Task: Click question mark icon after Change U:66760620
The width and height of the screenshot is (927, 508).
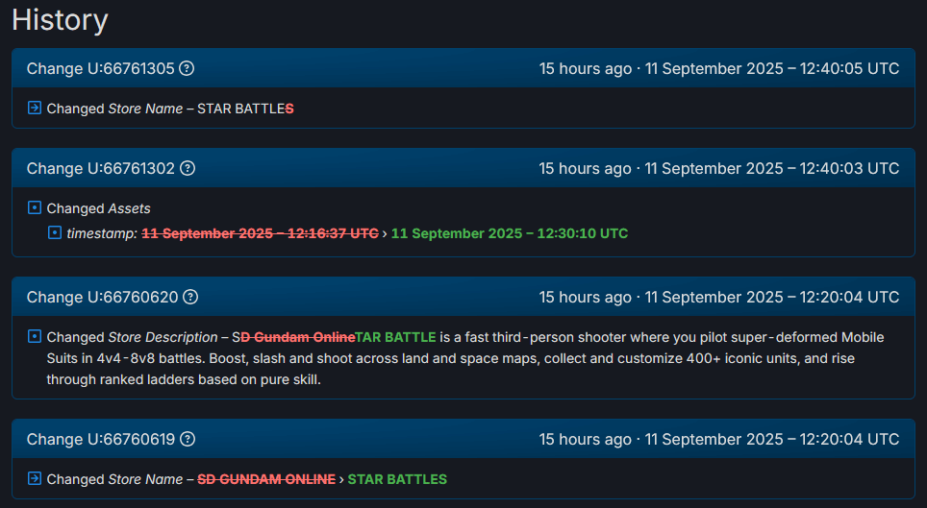Action: coord(190,298)
